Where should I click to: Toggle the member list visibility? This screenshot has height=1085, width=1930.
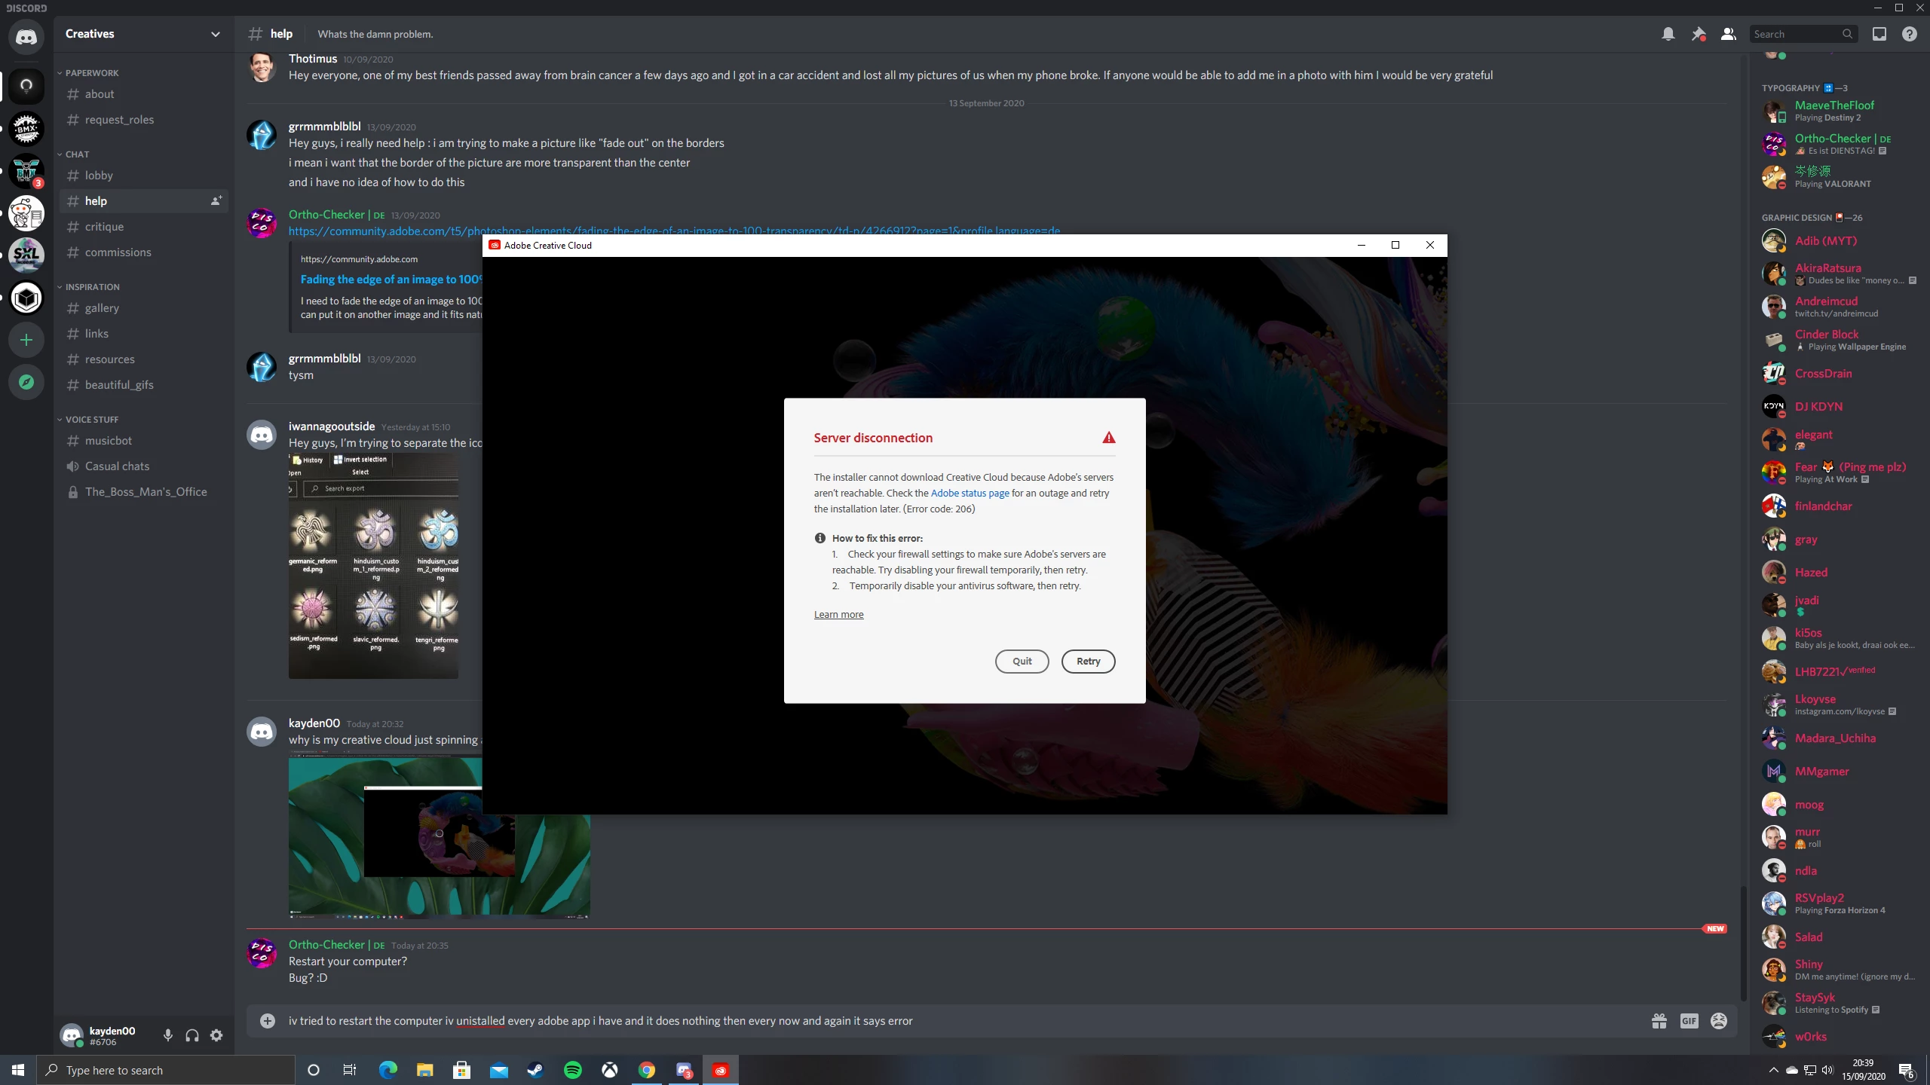[1728, 34]
